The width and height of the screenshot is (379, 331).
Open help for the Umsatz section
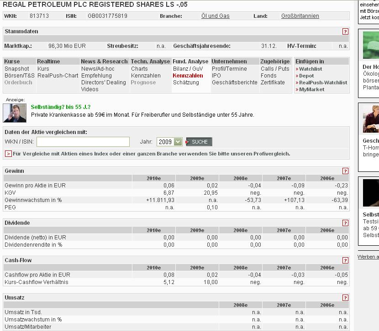[346, 297]
